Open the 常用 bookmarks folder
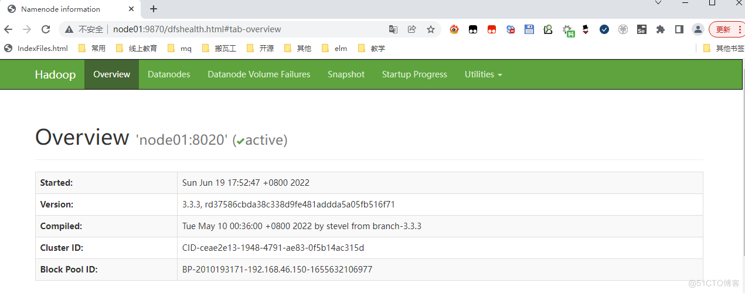Viewport: 745px width, 293px height. coord(92,49)
